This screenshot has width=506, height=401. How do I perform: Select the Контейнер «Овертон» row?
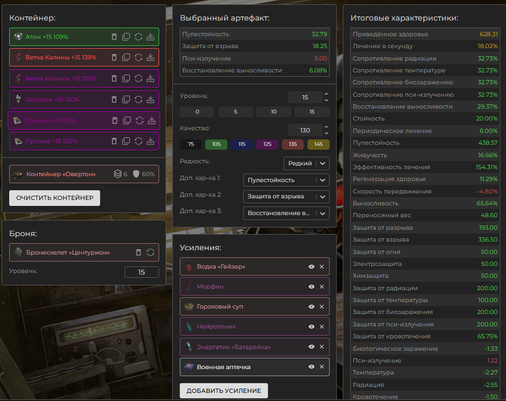[84, 174]
